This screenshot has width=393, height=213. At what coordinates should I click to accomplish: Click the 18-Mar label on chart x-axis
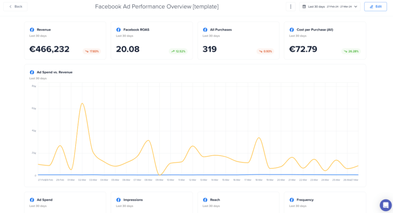point(259,180)
